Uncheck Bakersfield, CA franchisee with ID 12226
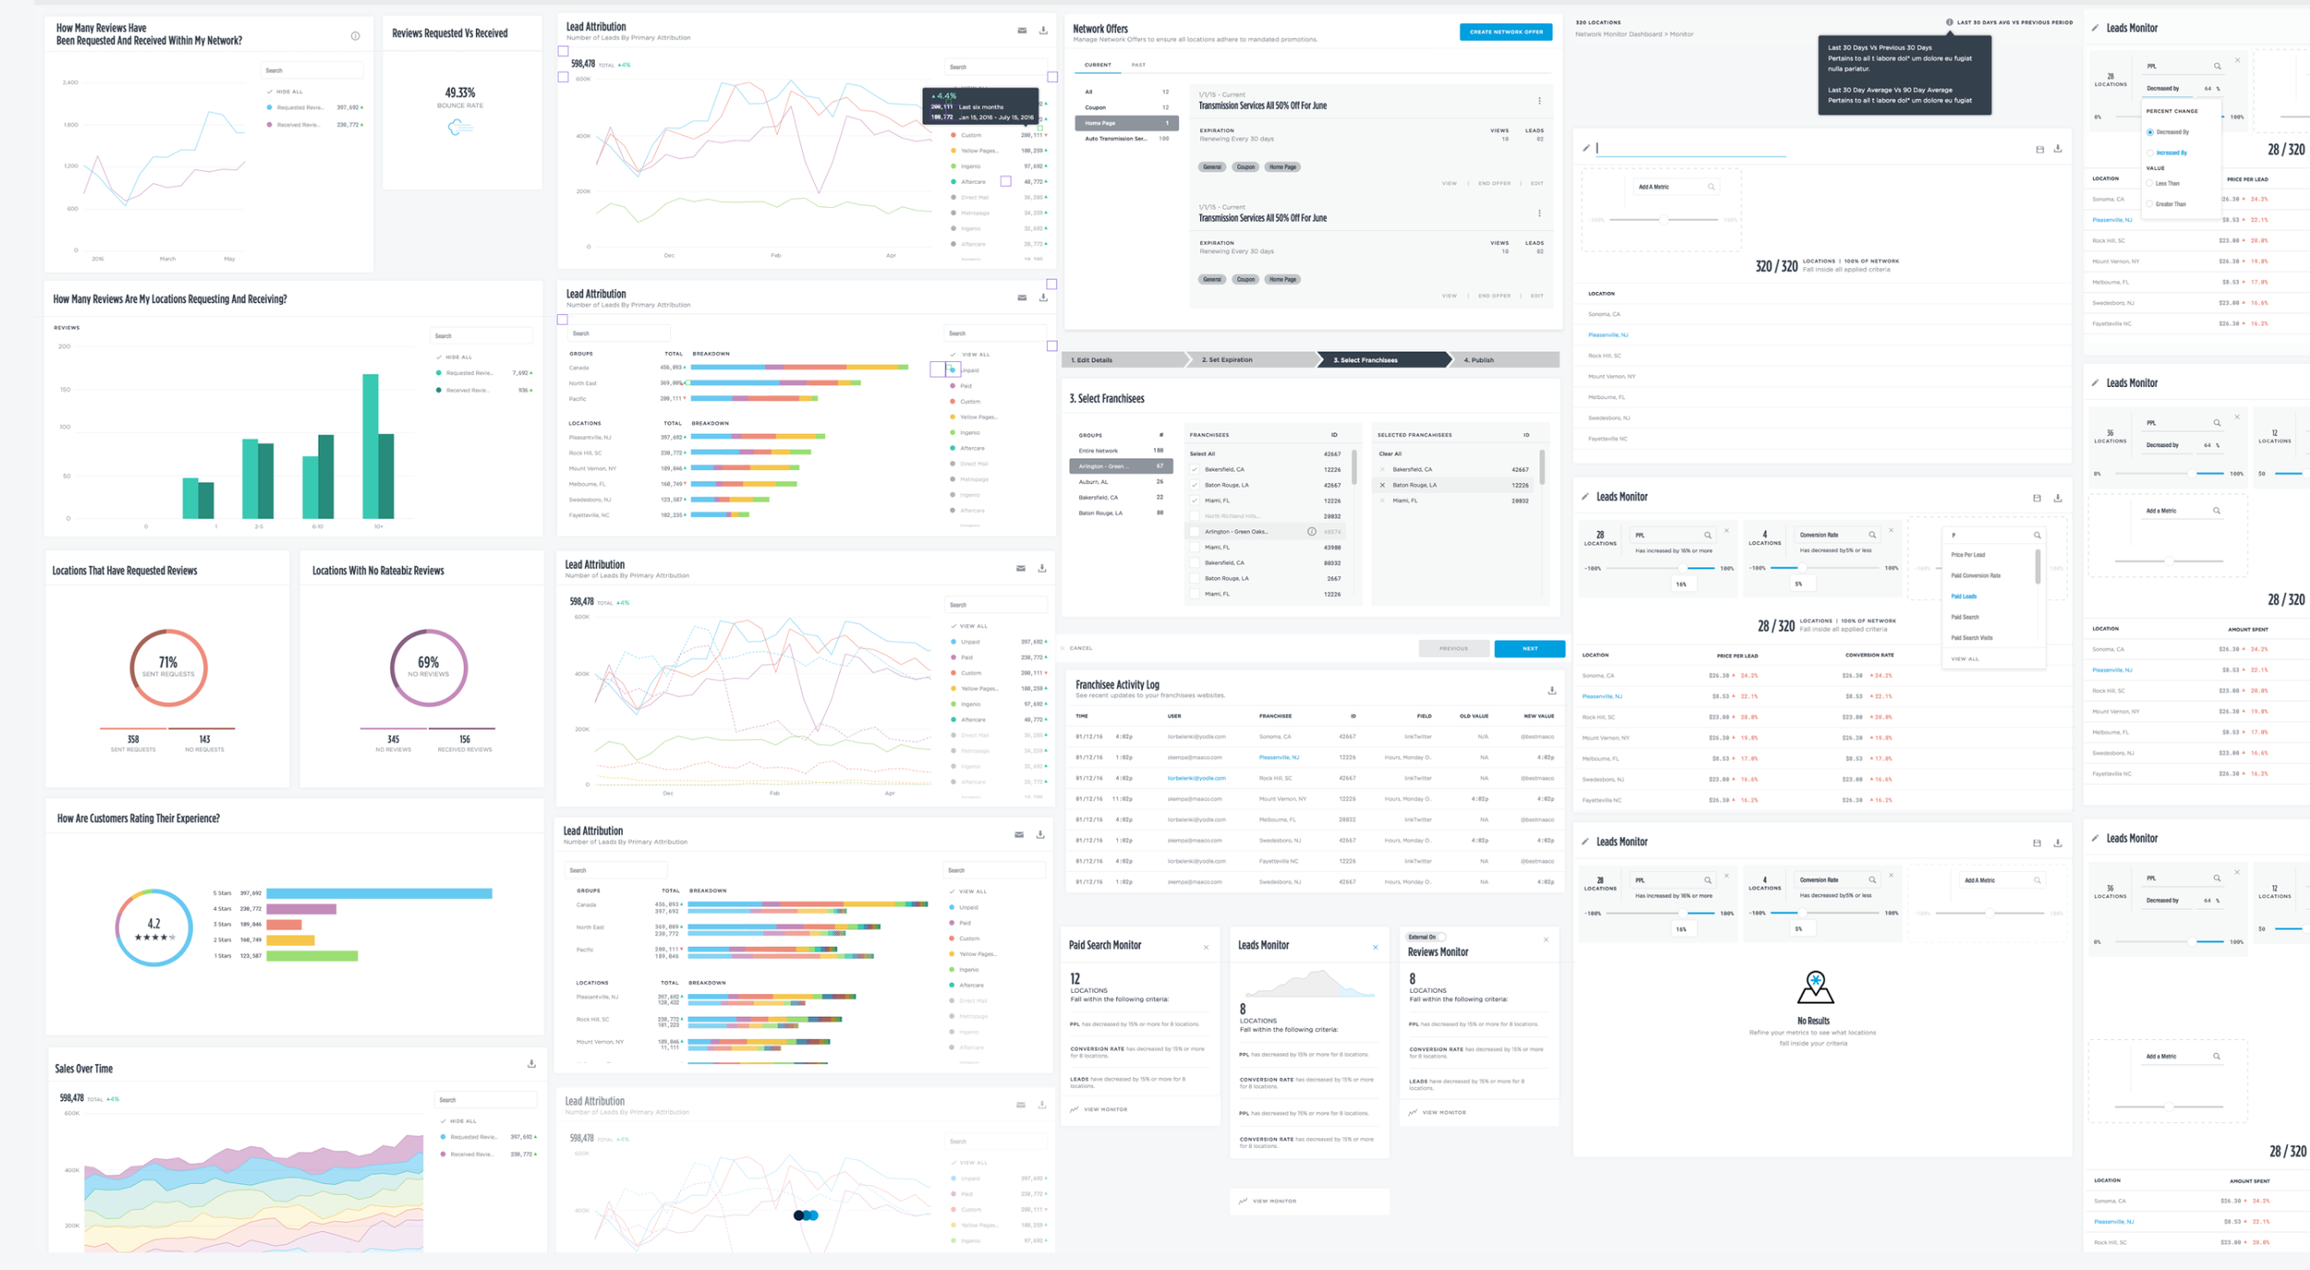The width and height of the screenshot is (2310, 1270). point(1195,469)
